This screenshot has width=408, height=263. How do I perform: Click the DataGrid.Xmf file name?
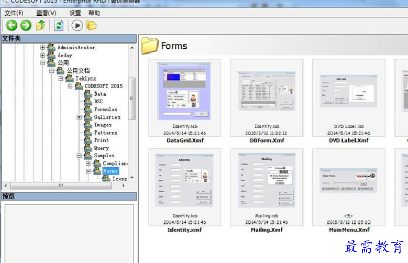(185, 140)
